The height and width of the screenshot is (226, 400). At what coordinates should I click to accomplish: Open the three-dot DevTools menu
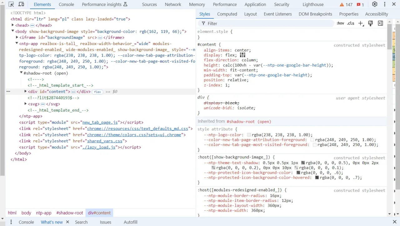coord(385,4)
